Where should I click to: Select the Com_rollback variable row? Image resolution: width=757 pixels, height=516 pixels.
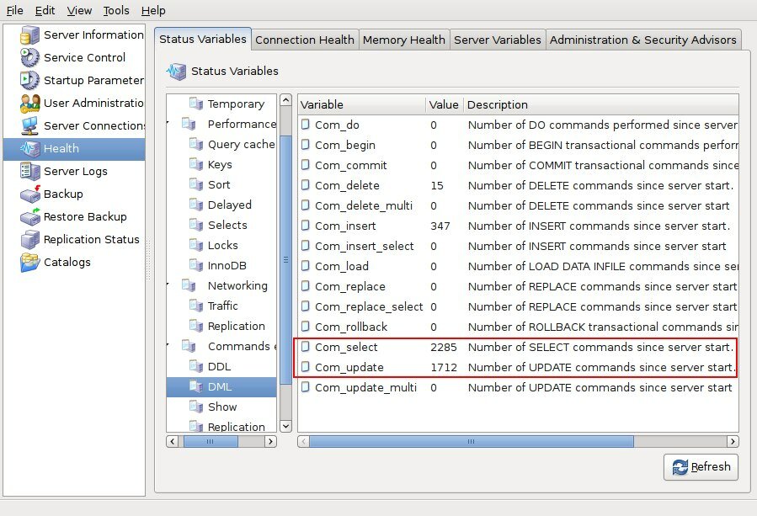click(x=518, y=327)
